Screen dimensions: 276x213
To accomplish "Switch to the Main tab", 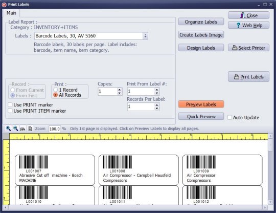I will [x=11, y=13].
